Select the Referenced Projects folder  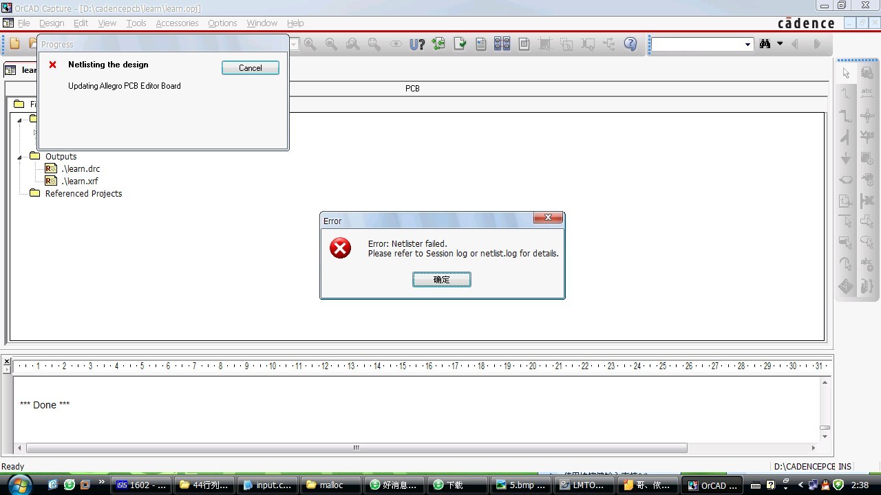coord(83,194)
